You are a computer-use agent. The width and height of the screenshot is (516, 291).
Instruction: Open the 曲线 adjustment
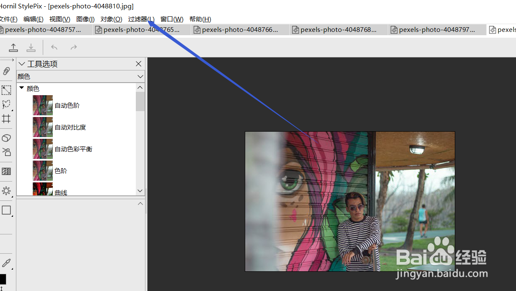pyautogui.click(x=61, y=192)
